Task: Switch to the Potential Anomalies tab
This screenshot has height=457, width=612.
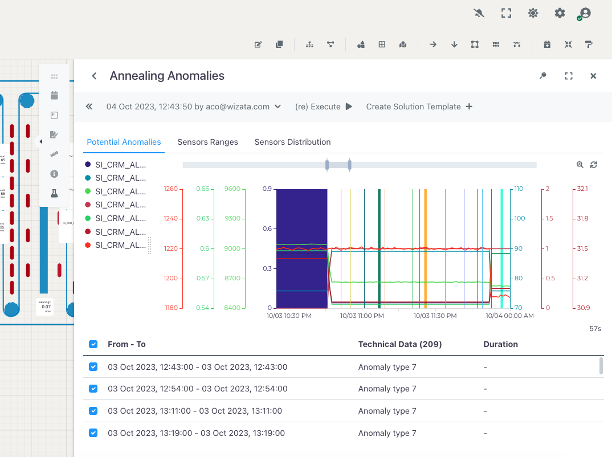Action: 124,142
